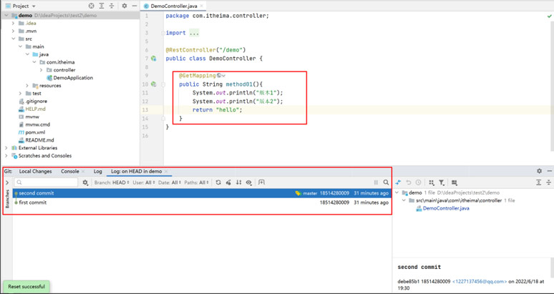Click the Git log find magnifier icon

[387, 182]
